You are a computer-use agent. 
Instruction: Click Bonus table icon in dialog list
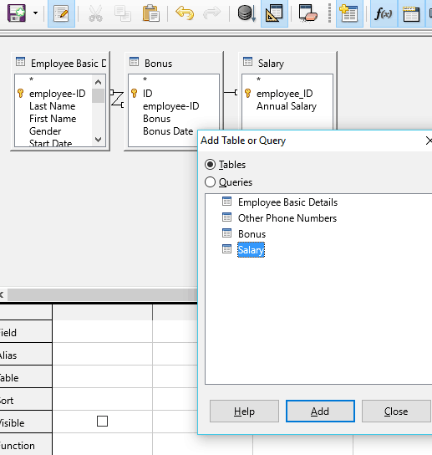(x=226, y=233)
